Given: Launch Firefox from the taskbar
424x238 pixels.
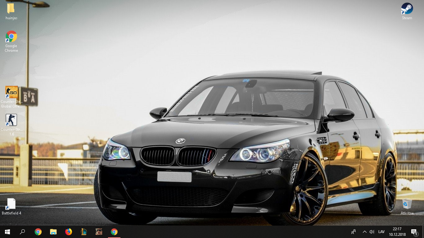Looking at the screenshot, I should pos(69,232).
